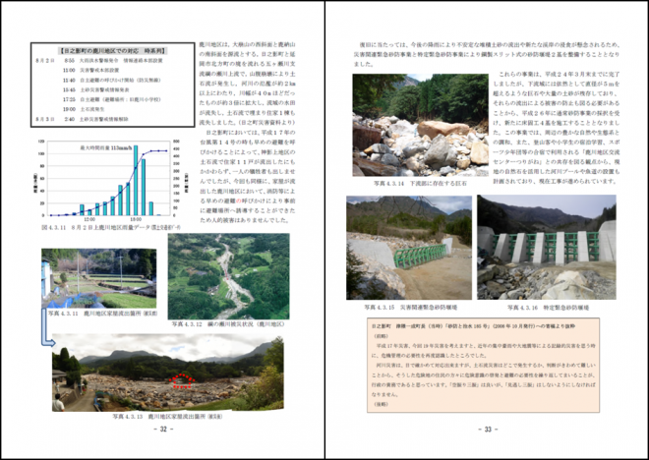Click the （前略） line in quote box
This screenshot has width=649, height=460.
pos(379,336)
